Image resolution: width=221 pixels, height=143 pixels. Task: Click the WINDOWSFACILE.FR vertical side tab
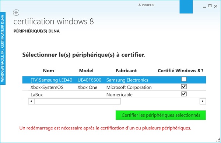point(3,48)
